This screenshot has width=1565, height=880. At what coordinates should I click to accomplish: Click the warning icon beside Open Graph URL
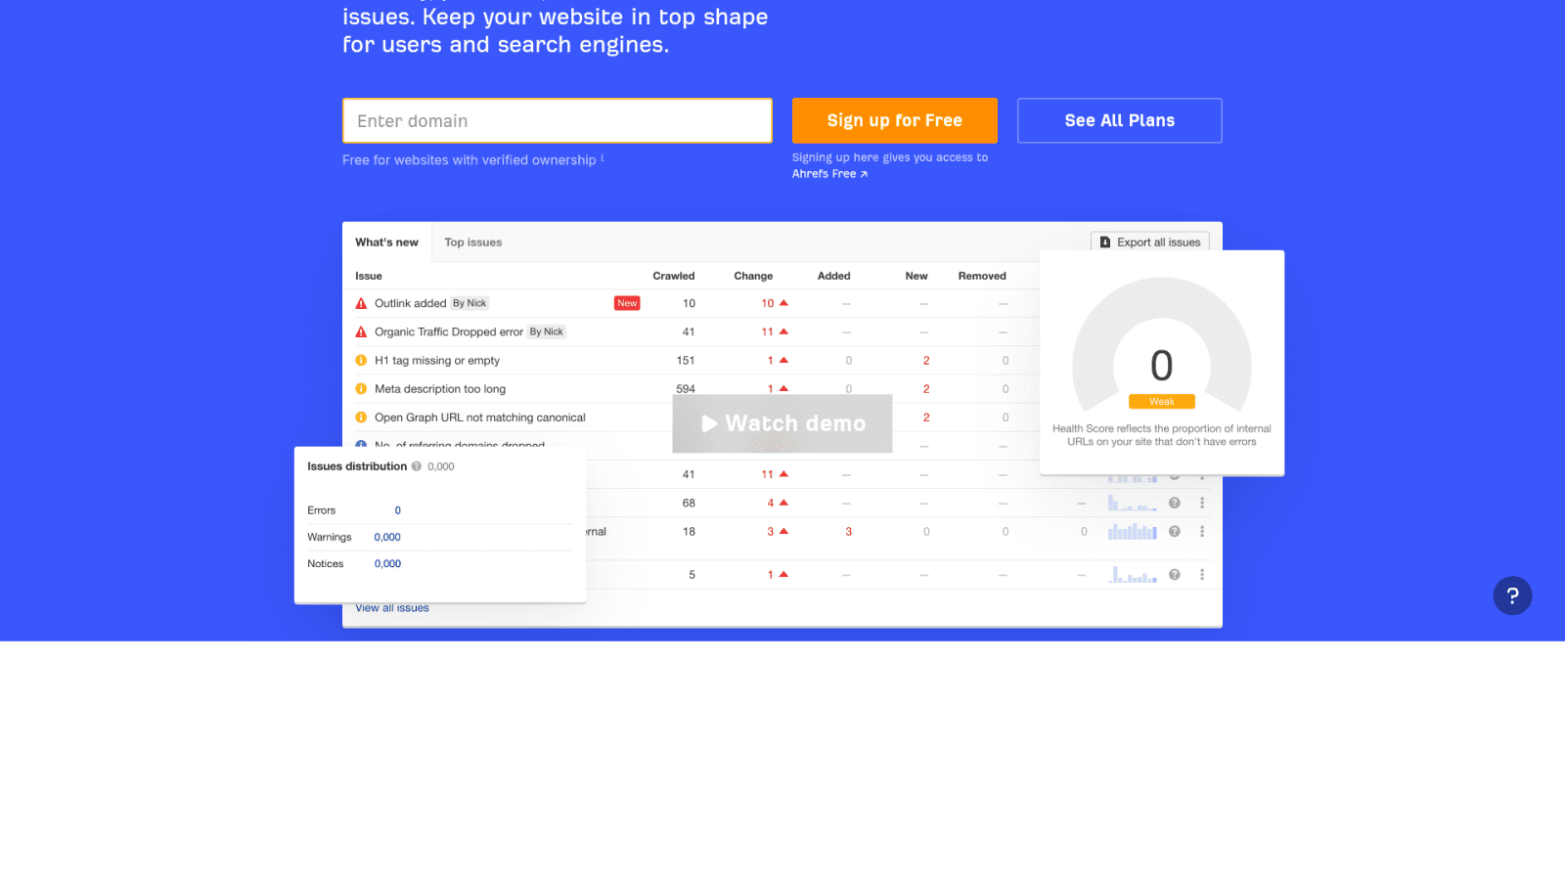(361, 417)
